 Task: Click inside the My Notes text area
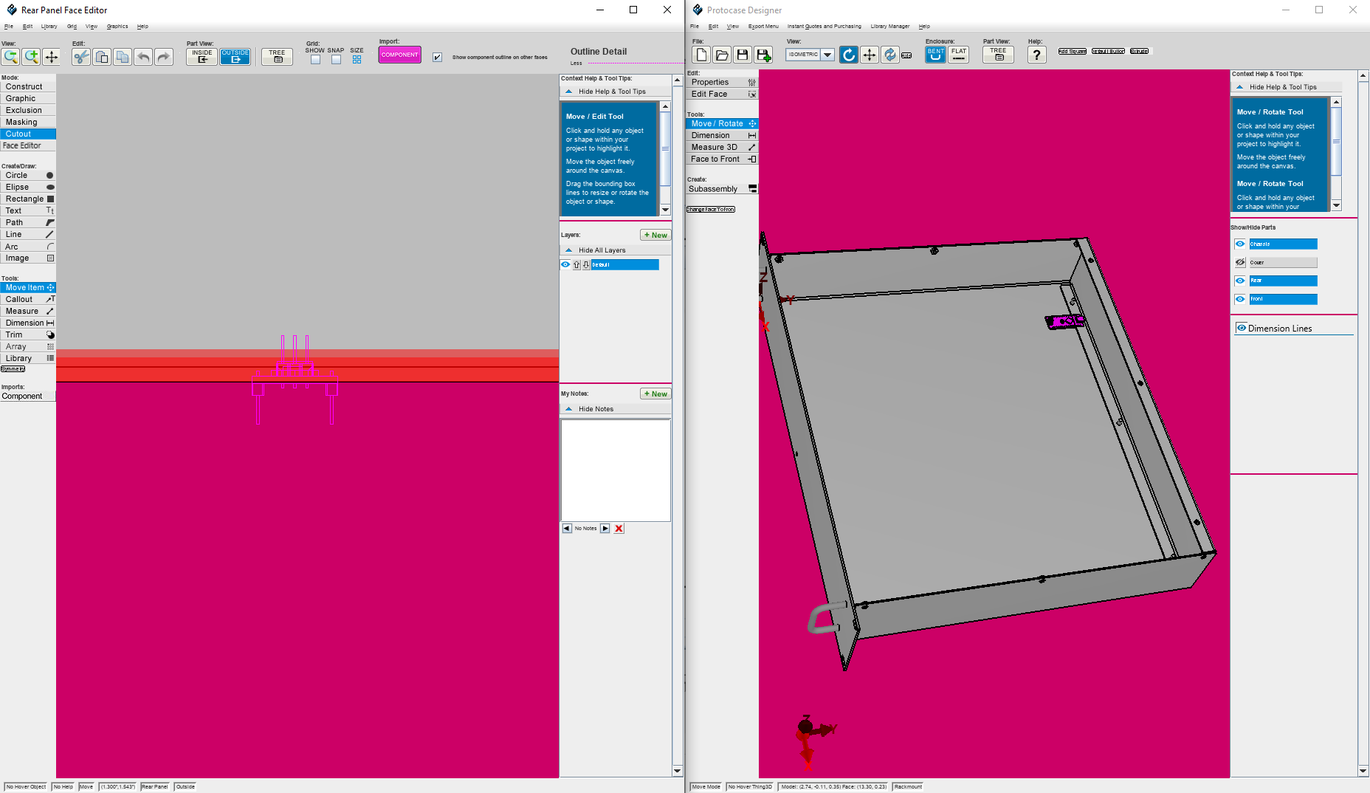point(615,470)
